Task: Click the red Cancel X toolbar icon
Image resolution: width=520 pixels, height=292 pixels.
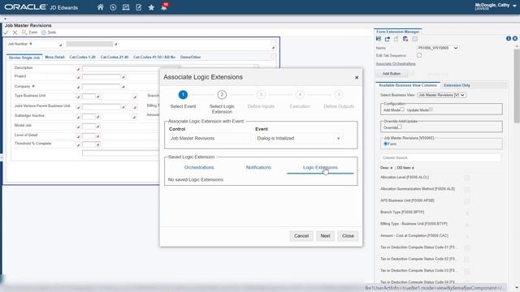Action: point(15,32)
